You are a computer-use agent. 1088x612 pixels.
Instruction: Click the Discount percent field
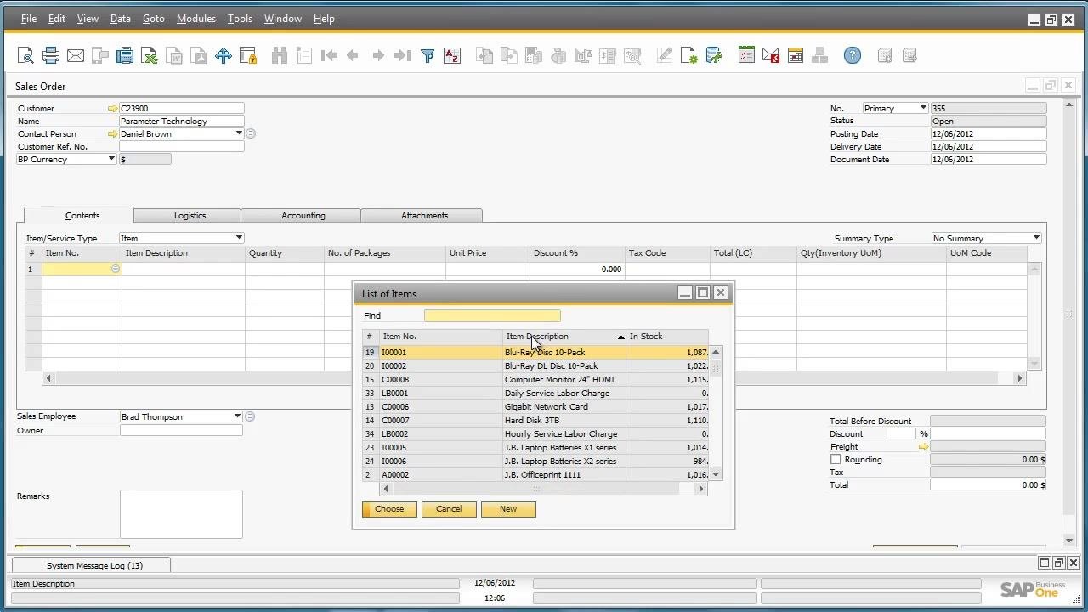(901, 434)
